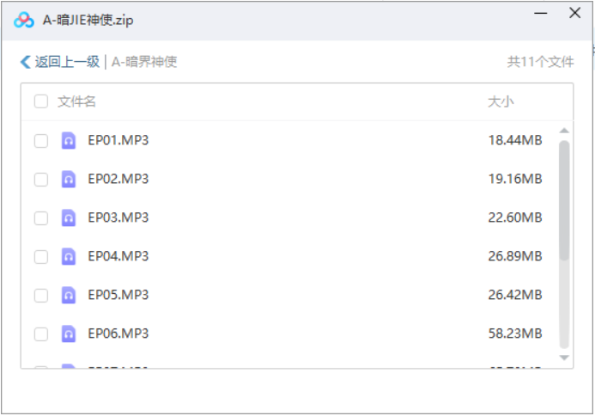Click the back chevron arrow icon

click(x=25, y=62)
